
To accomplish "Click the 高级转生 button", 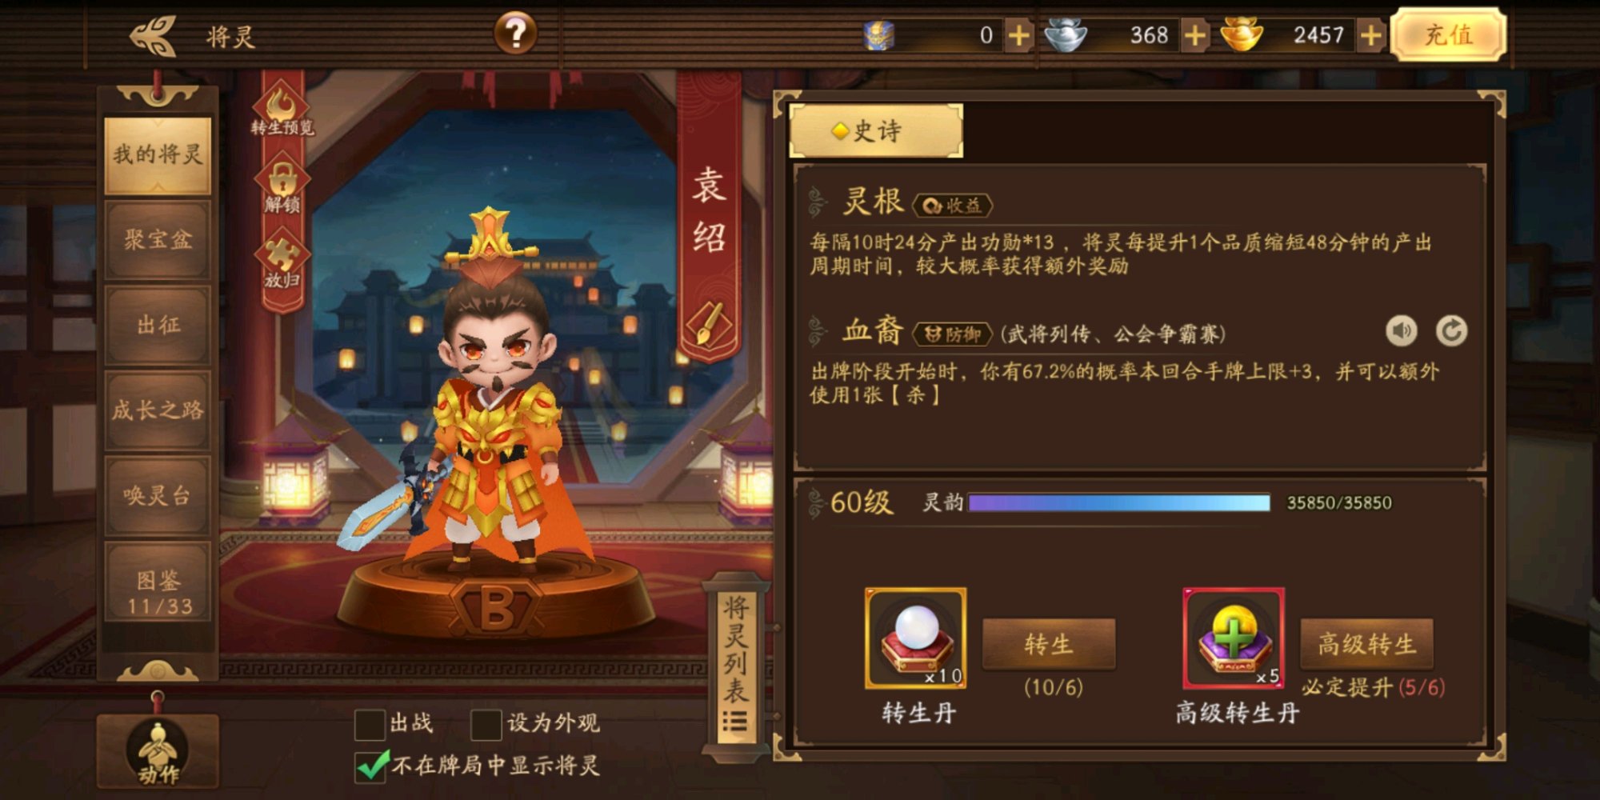I will 1366,643.
